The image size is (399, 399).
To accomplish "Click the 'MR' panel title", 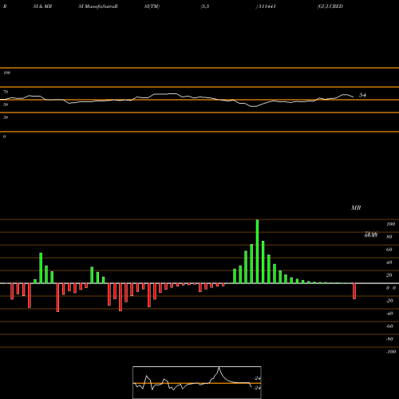I will [x=356, y=207].
